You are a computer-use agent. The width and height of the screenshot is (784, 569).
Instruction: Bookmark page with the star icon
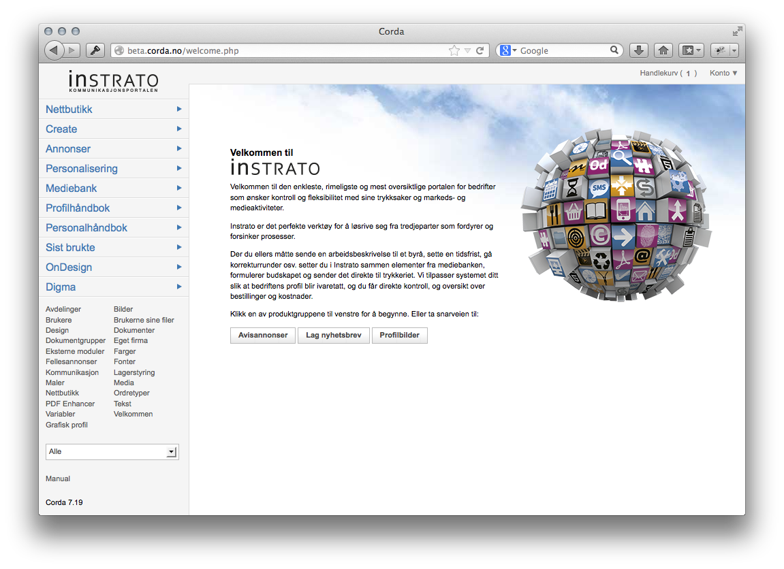tap(454, 50)
